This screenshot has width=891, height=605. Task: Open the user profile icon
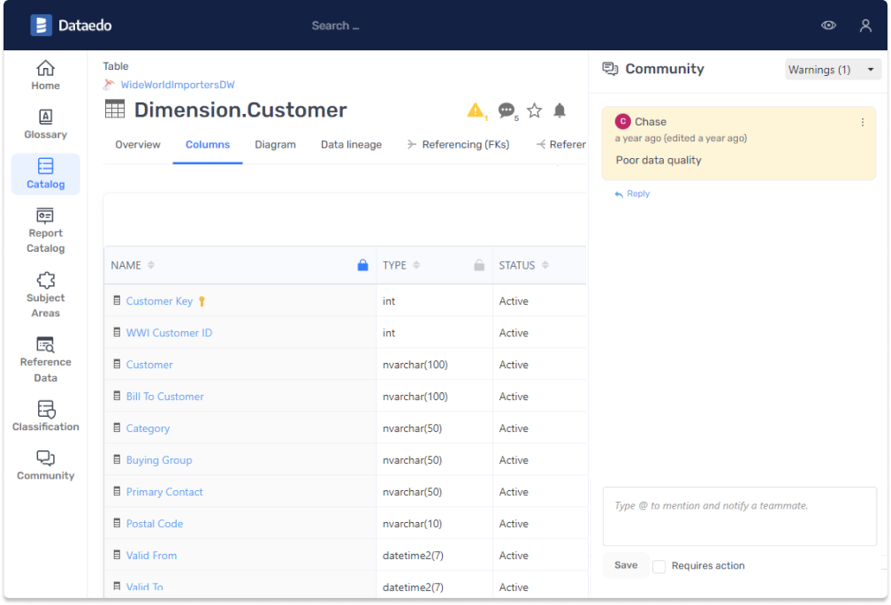point(865,25)
